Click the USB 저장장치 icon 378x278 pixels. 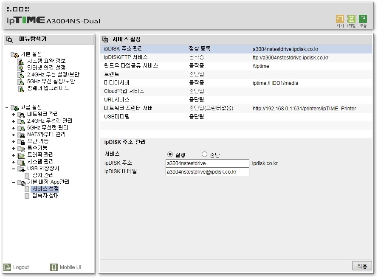tap(22, 169)
